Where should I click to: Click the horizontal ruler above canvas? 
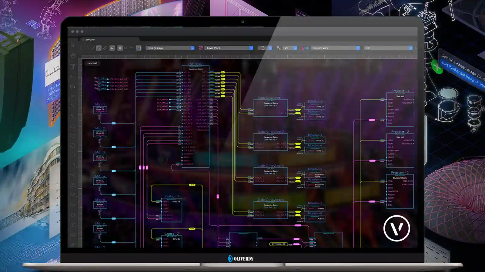click(249, 56)
